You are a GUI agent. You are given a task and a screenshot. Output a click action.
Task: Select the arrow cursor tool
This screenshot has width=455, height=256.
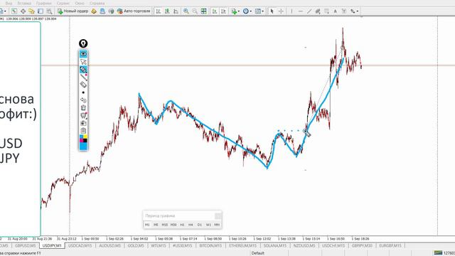point(272,11)
